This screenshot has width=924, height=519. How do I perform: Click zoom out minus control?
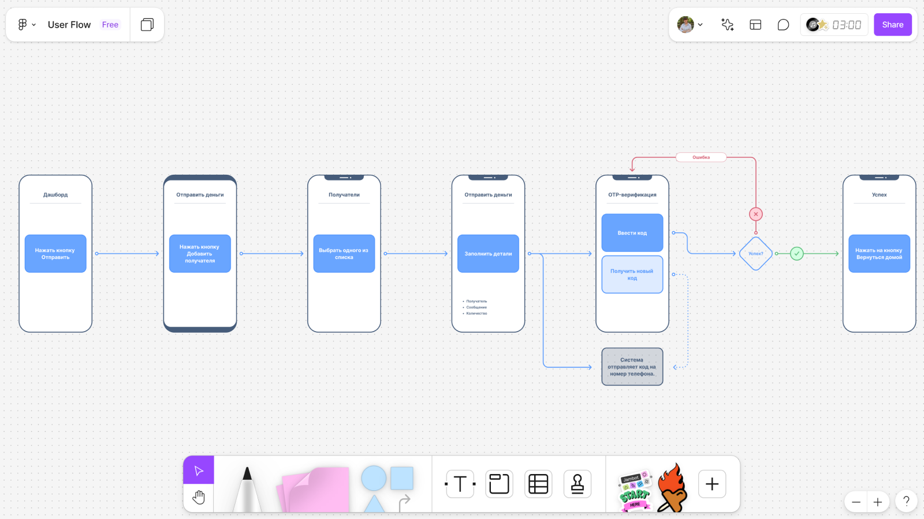click(856, 502)
